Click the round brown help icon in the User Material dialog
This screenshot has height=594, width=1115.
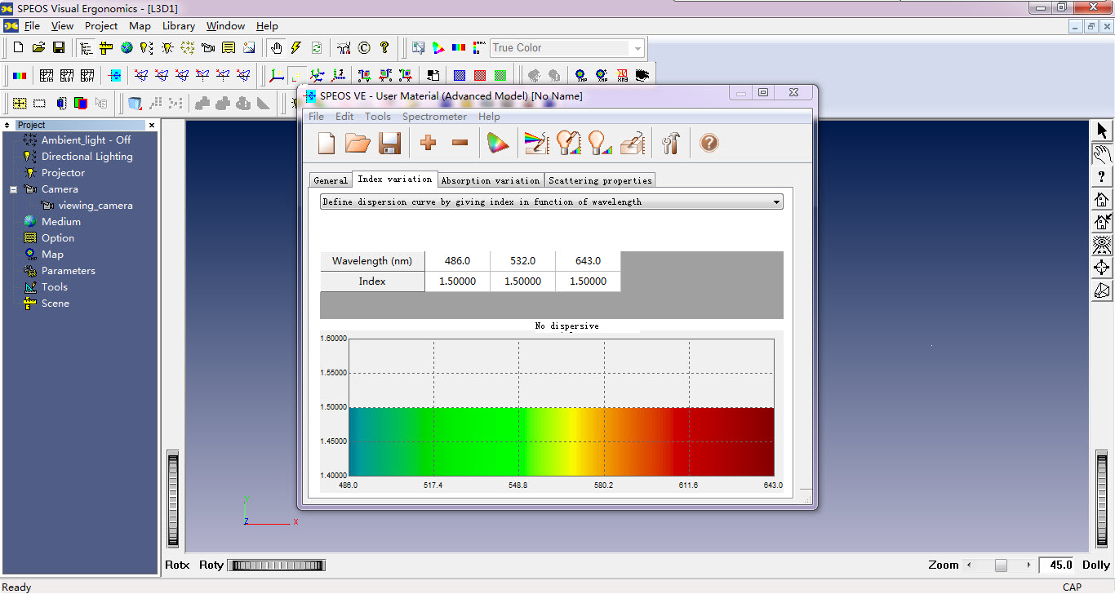pos(709,144)
